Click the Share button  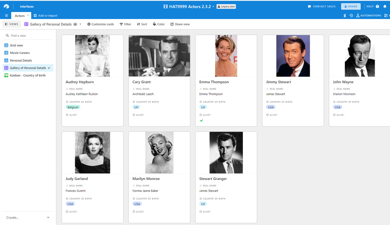(x=351, y=6)
